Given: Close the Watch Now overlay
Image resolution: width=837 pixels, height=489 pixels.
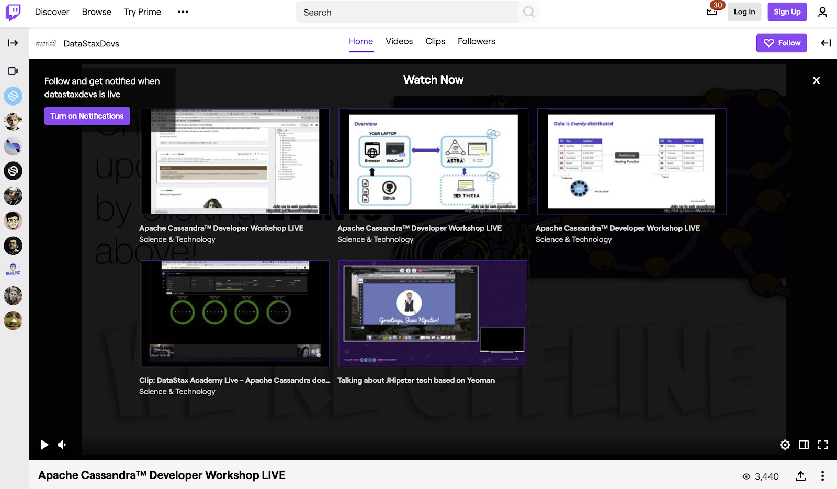Looking at the screenshot, I should 816,80.
